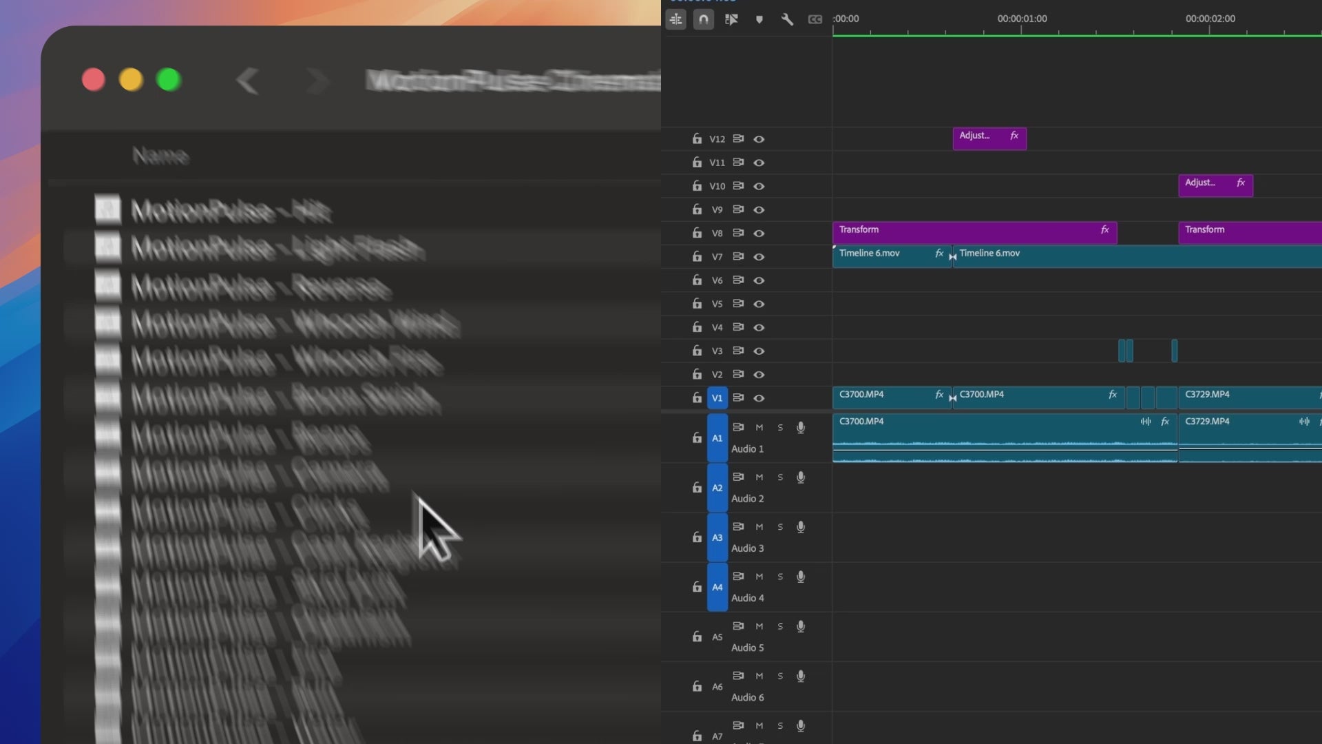Enable voice-over record microphone on Audio 2
1322x744 pixels.
pyautogui.click(x=801, y=477)
